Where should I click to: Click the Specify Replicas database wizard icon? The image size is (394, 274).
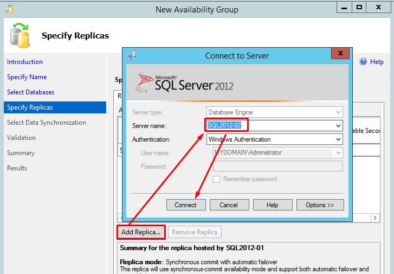tap(20, 35)
